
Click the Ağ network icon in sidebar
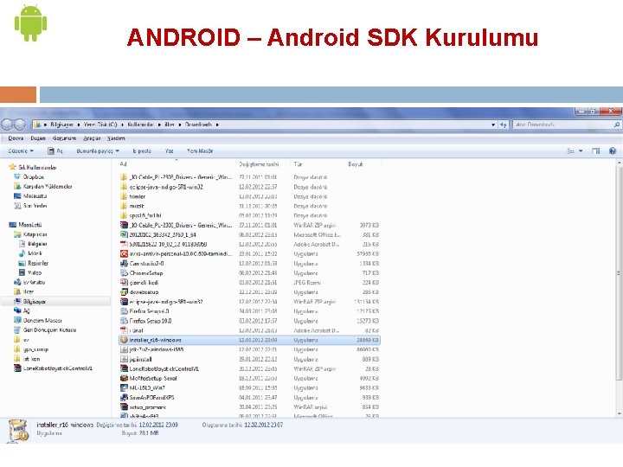pos(17,311)
